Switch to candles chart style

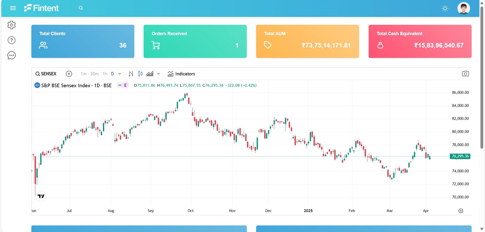(x=140, y=74)
